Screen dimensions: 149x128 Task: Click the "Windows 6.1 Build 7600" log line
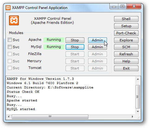[42, 83]
